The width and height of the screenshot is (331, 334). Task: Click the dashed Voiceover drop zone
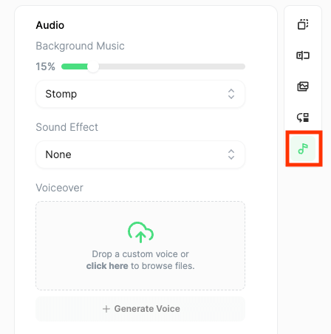pos(140,245)
